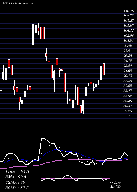Click the 85.47 price axis label
Image resolution: width=137 pixels, height=192 pixels.
click(x=128, y=91)
